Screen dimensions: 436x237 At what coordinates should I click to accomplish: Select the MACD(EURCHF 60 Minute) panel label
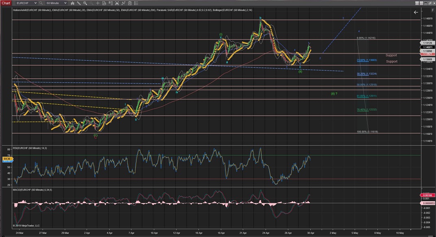tap(33, 190)
